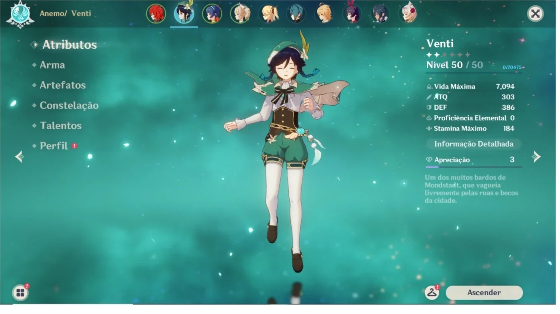
Task: Select the teal-haired character portrait
Action: (296, 14)
